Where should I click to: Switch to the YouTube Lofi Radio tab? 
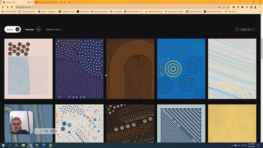pos(50,2)
